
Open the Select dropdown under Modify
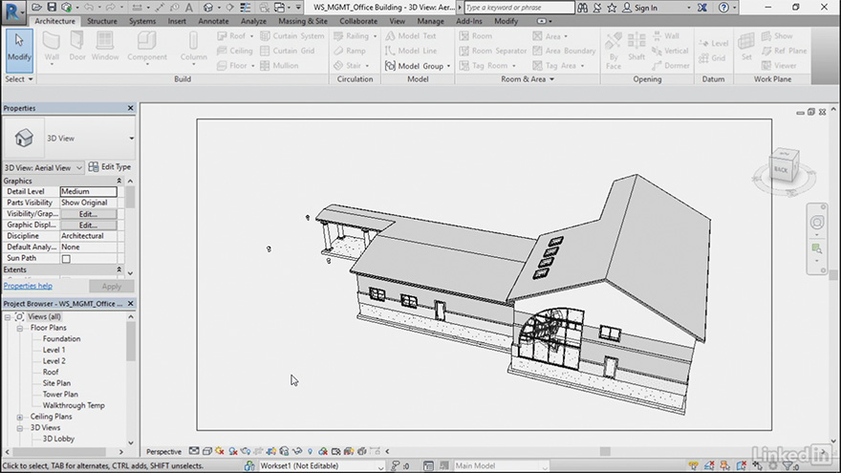click(19, 78)
